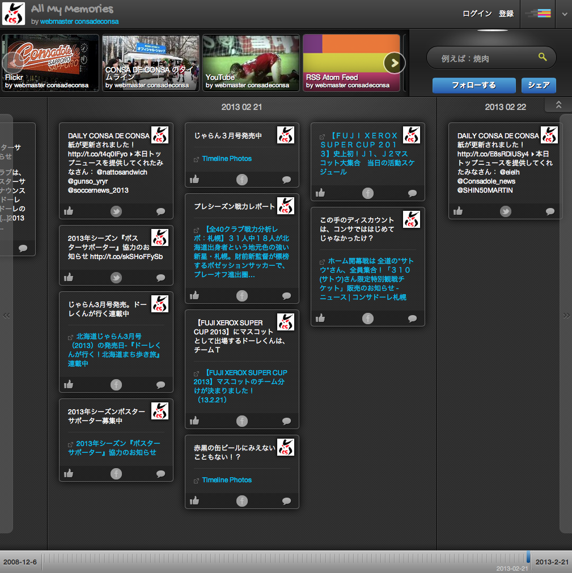Collapse the panel with double-chevron up button
This screenshot has height=573, width=572.
[558, 105]
